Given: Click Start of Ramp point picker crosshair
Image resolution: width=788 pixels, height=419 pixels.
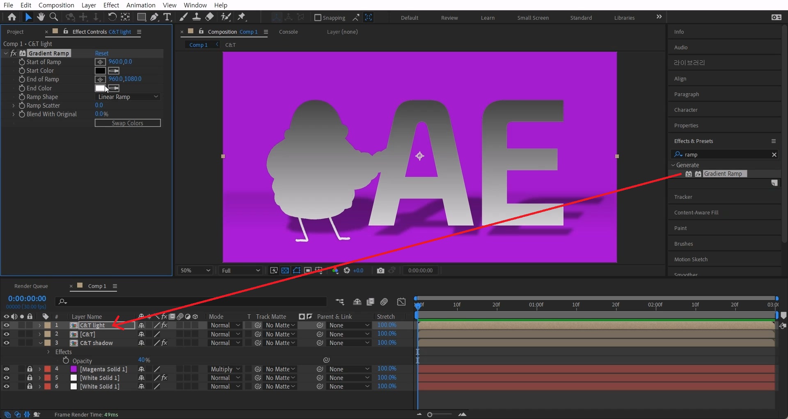Looking at the screenshot, I should click(100, 62).
